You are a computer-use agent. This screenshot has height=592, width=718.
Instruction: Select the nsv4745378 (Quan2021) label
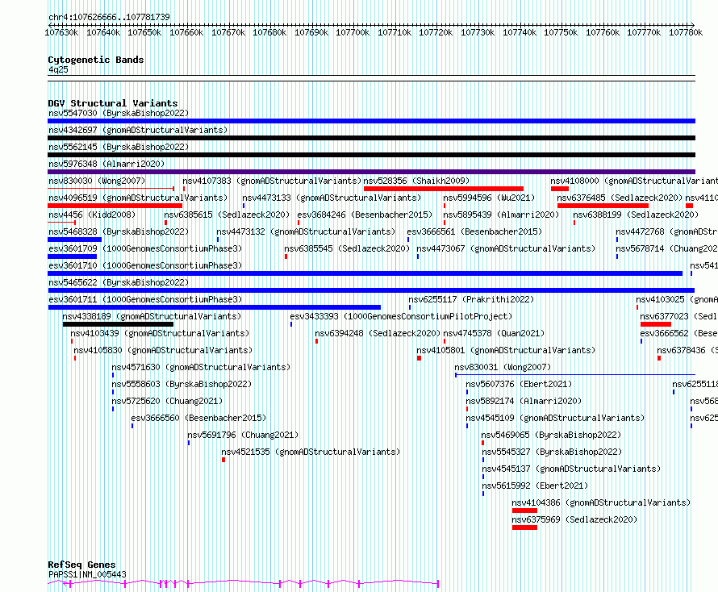(494, 333)
